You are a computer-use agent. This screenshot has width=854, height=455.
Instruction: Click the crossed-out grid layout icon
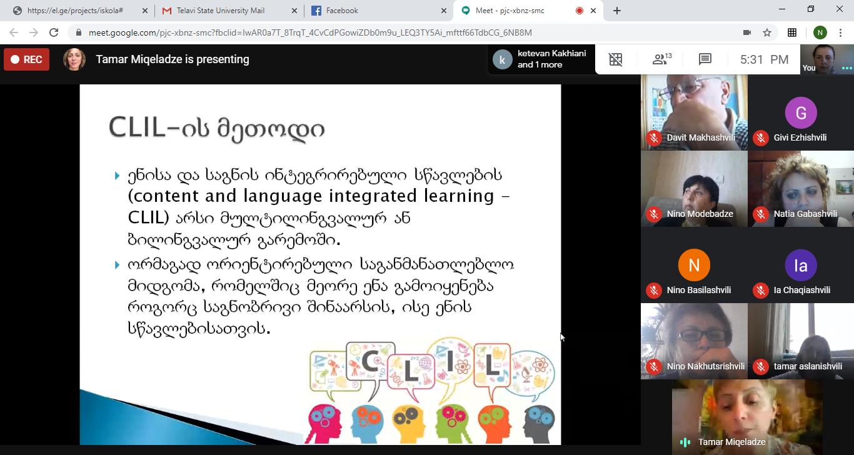tap(616, 59)
